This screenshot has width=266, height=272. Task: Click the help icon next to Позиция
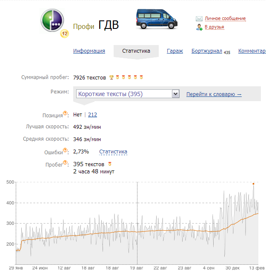click(x=65, y=113)
